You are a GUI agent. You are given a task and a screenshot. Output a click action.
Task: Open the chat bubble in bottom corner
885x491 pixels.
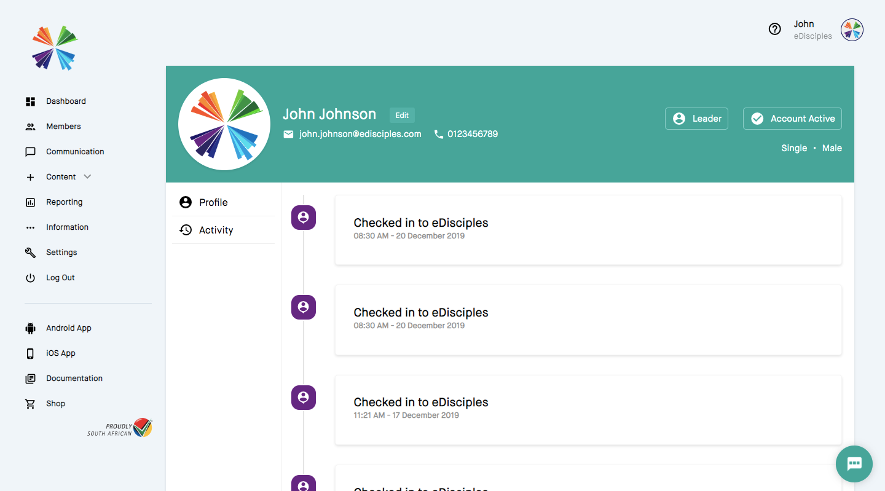coord(854,464)
